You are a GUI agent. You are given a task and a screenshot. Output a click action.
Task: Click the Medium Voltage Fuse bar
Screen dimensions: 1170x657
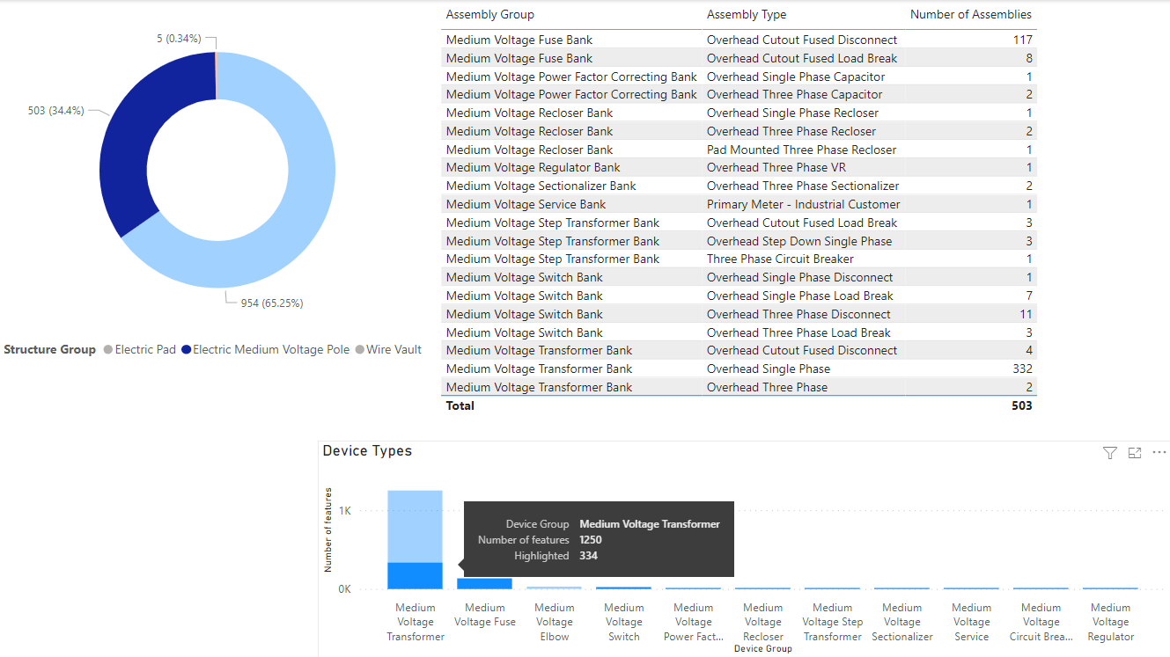point(484,582)
